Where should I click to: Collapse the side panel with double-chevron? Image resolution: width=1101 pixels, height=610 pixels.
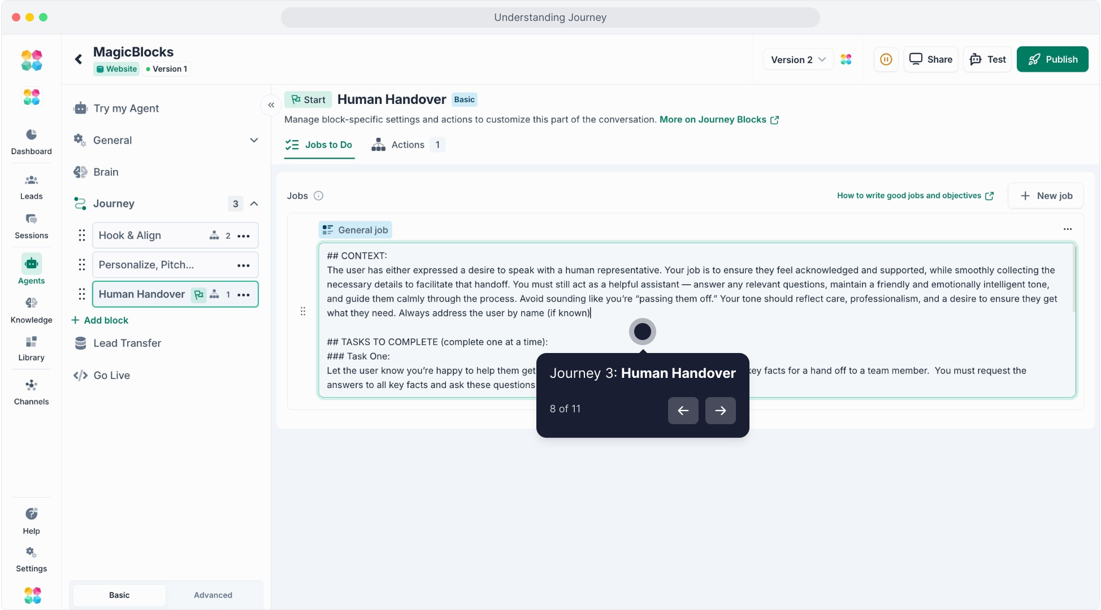pos(271,105)
